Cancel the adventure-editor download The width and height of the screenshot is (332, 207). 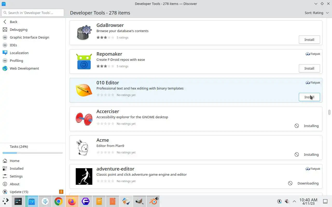pos(290,183)
